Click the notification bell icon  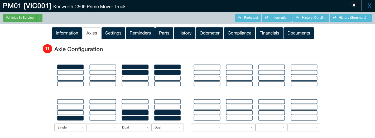tap(354, 5)
